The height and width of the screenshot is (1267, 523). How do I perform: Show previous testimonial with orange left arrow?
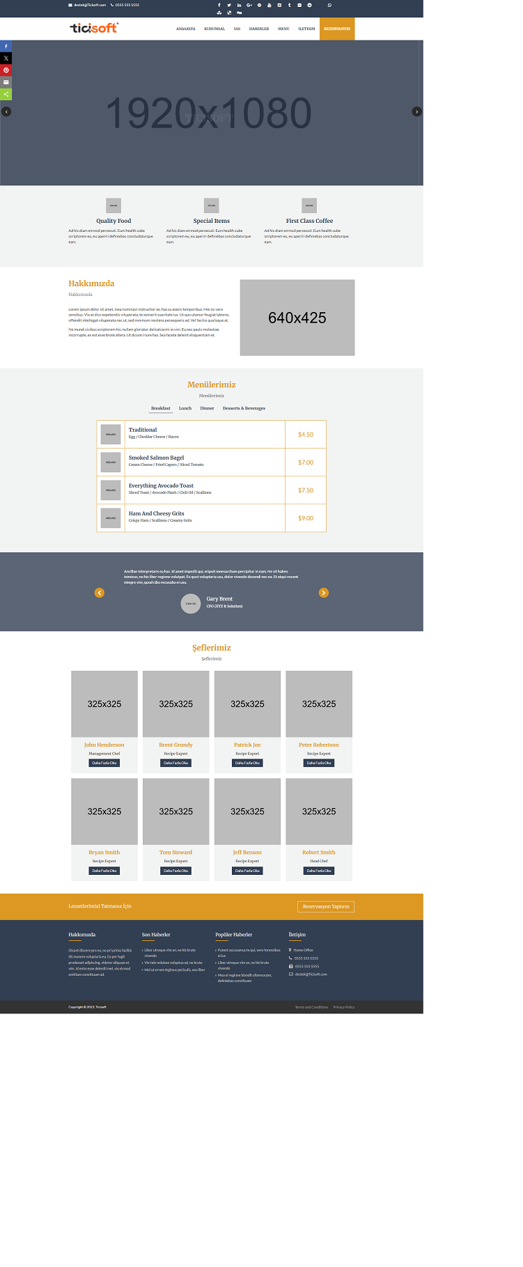point(100,593)
